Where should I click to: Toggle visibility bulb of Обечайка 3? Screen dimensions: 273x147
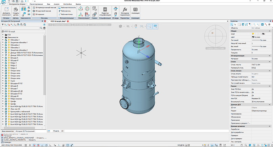[9, 48]
